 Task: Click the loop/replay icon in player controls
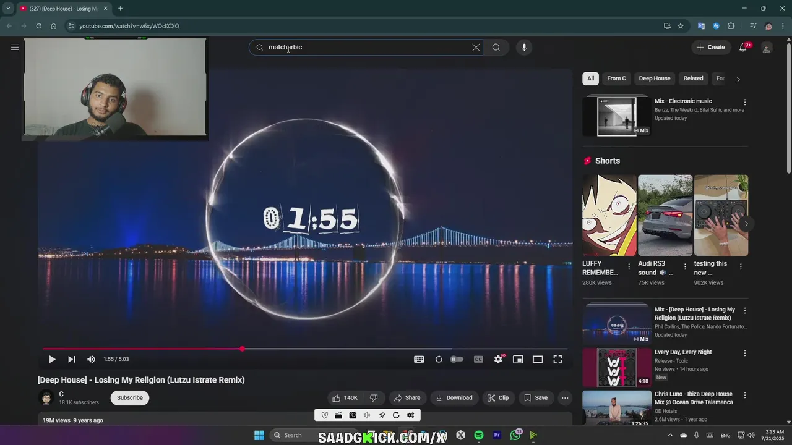pos(439,359)
